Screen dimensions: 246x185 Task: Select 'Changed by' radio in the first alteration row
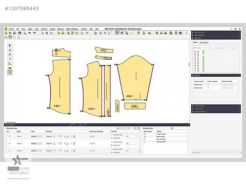tap(112, 138)
